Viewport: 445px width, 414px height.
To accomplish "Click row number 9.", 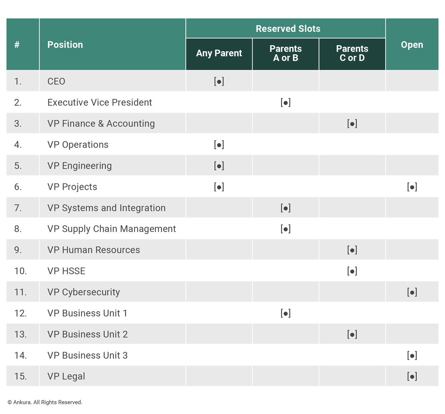I will click(x=18, y=250).
